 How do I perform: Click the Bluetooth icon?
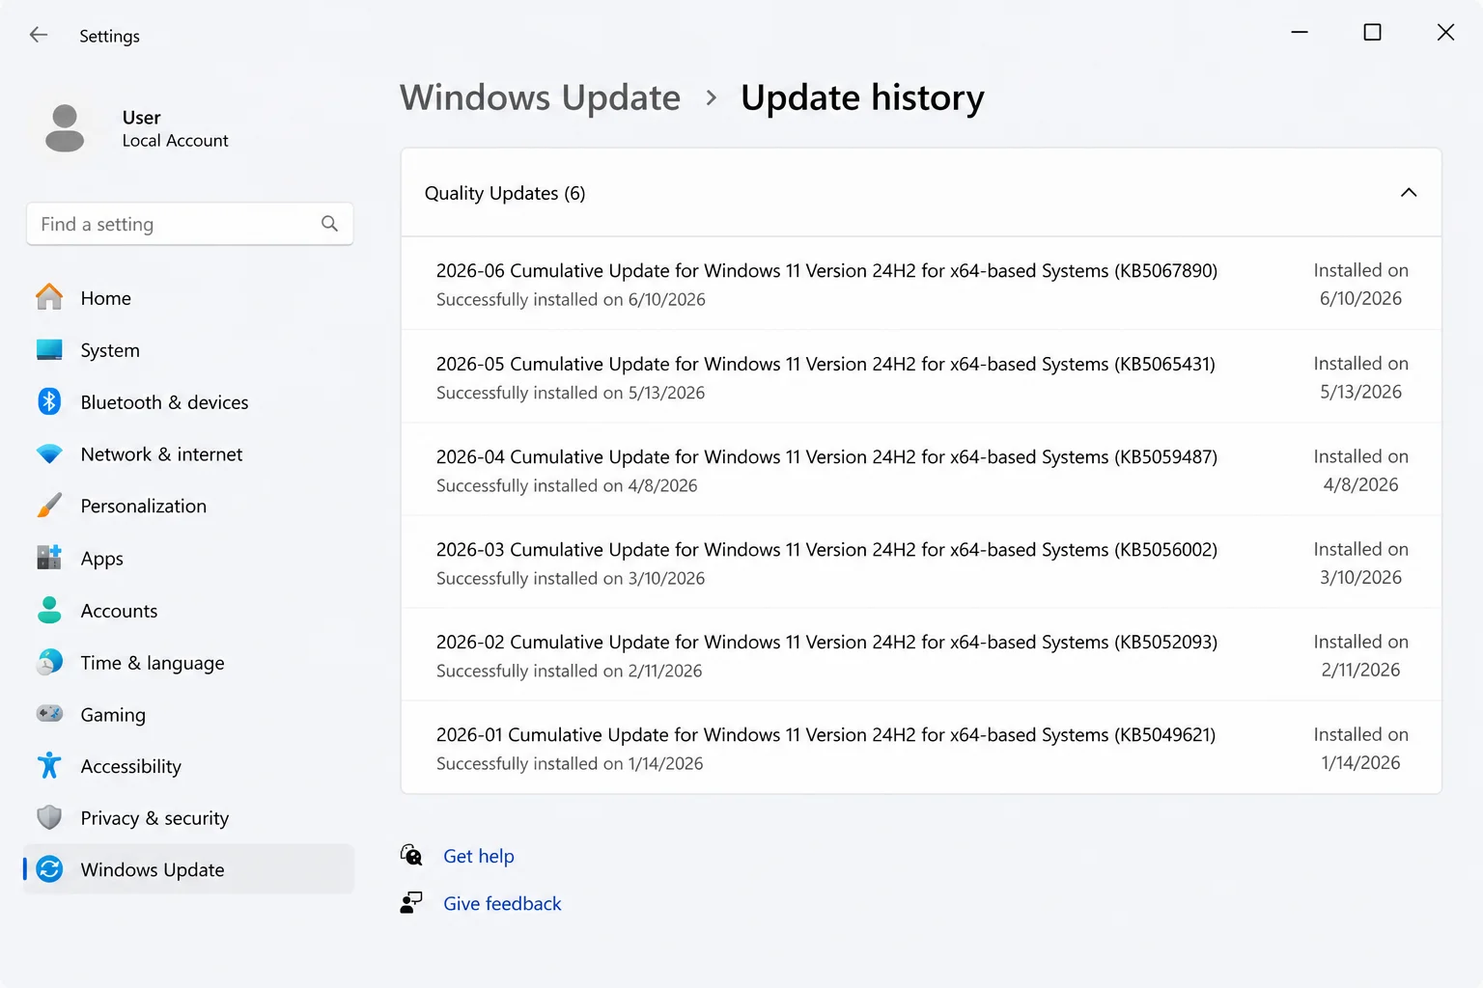click(49, 401)
